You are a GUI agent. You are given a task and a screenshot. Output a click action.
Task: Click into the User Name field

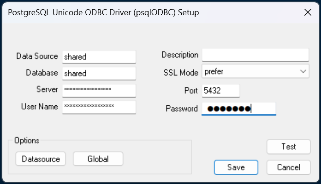pos(99,107)
